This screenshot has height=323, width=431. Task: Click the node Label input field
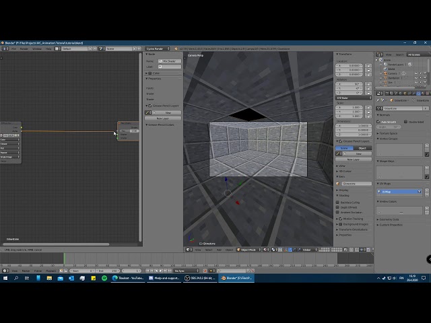(170, 67)
